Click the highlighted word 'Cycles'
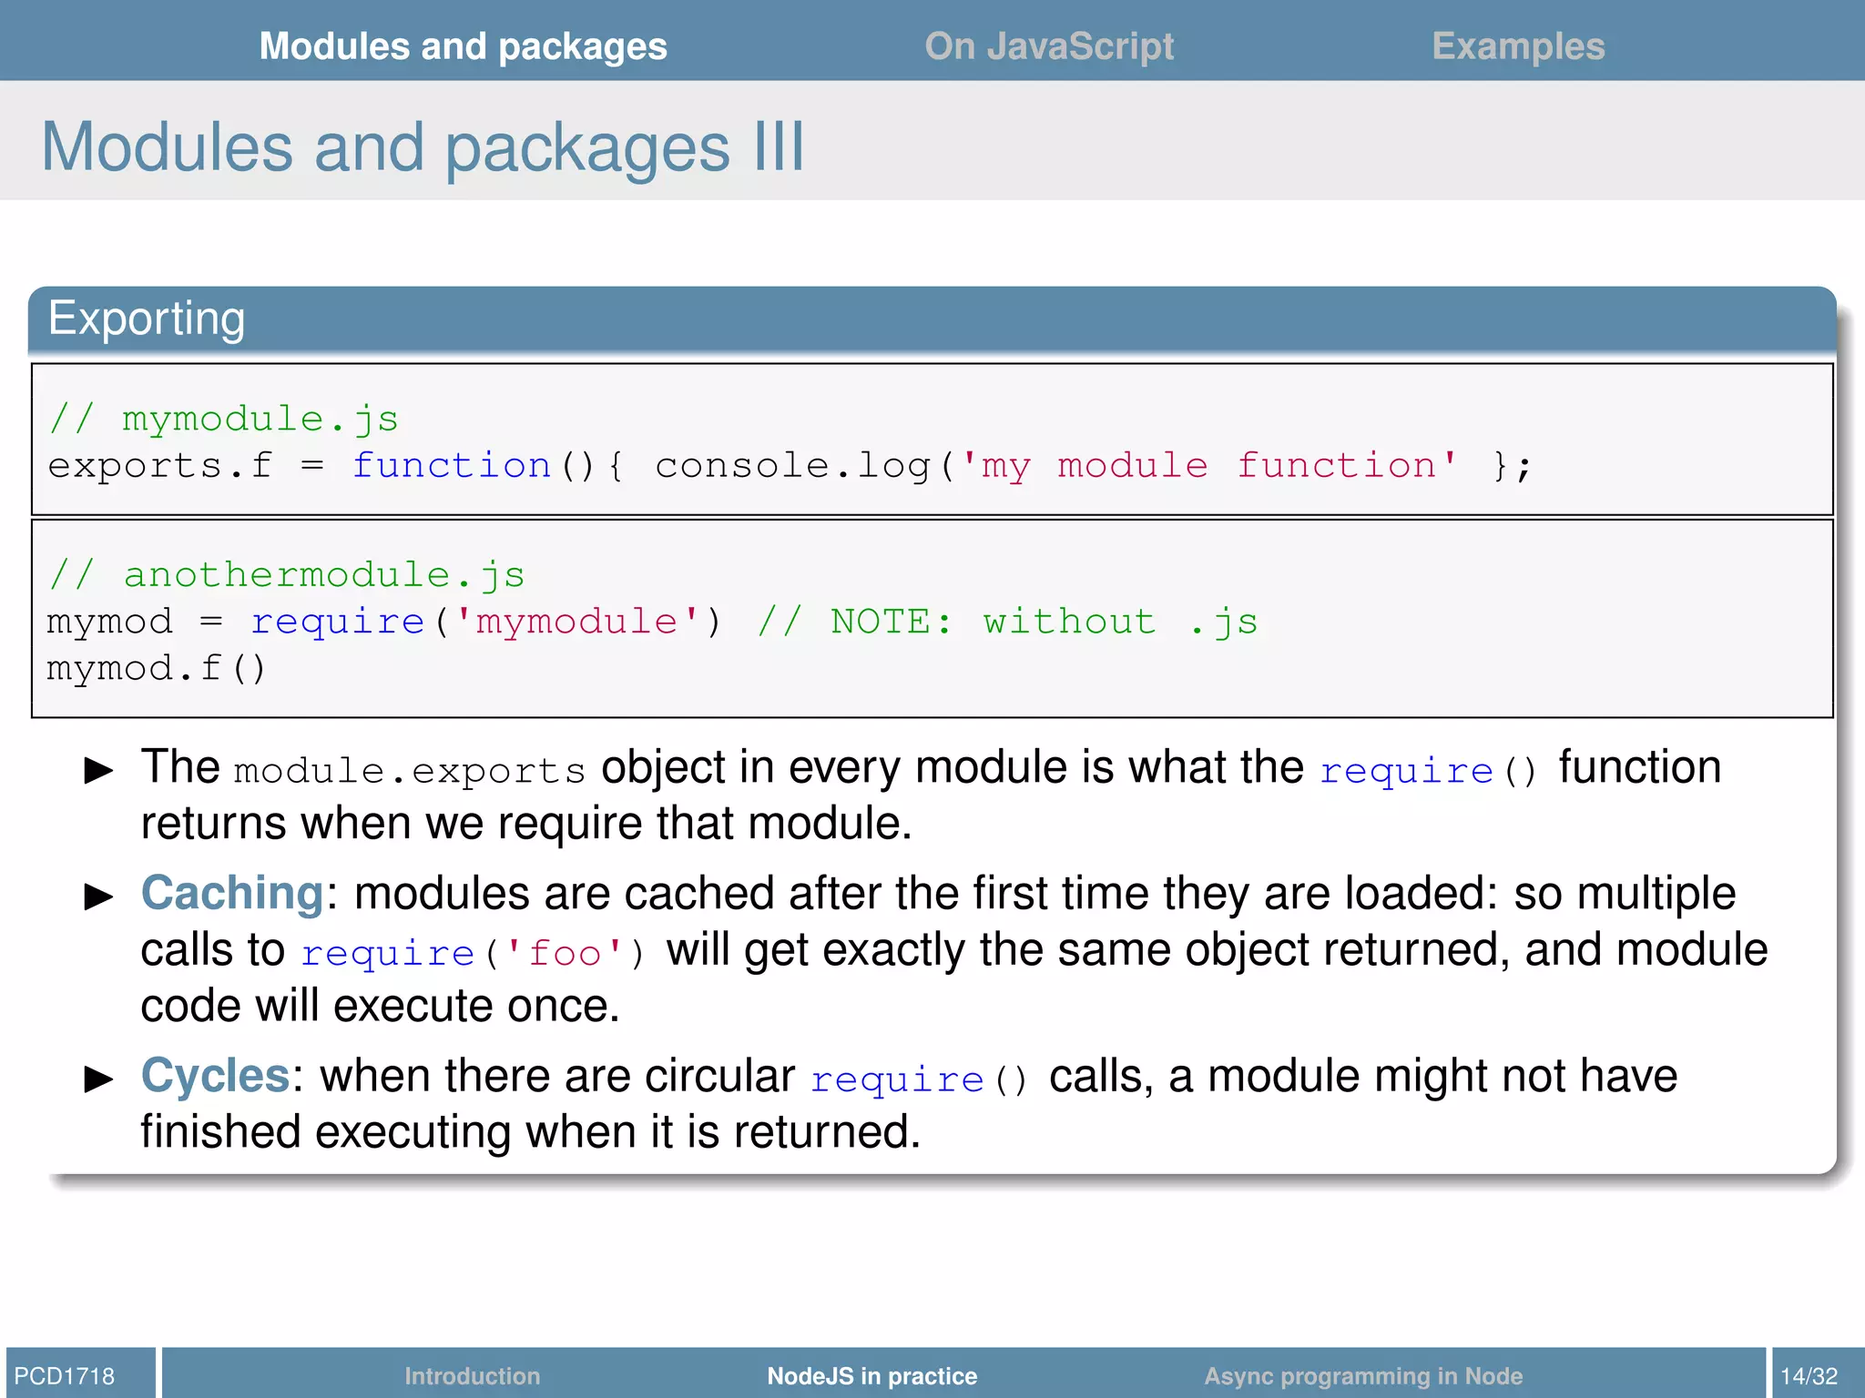The height and width of the screenshot is (1398, 1865). 215,1076
